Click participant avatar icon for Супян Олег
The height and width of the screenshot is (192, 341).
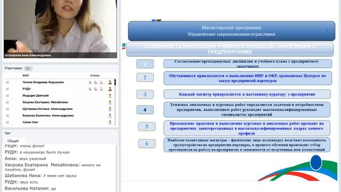pyautogui.click(x=110, y=122)
